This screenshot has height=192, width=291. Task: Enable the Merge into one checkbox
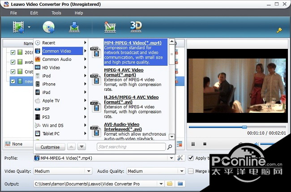point(191,171)
